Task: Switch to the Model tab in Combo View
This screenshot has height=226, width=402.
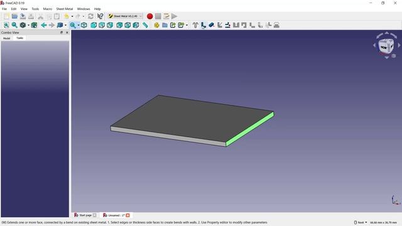Action: [x=6, y=38]
